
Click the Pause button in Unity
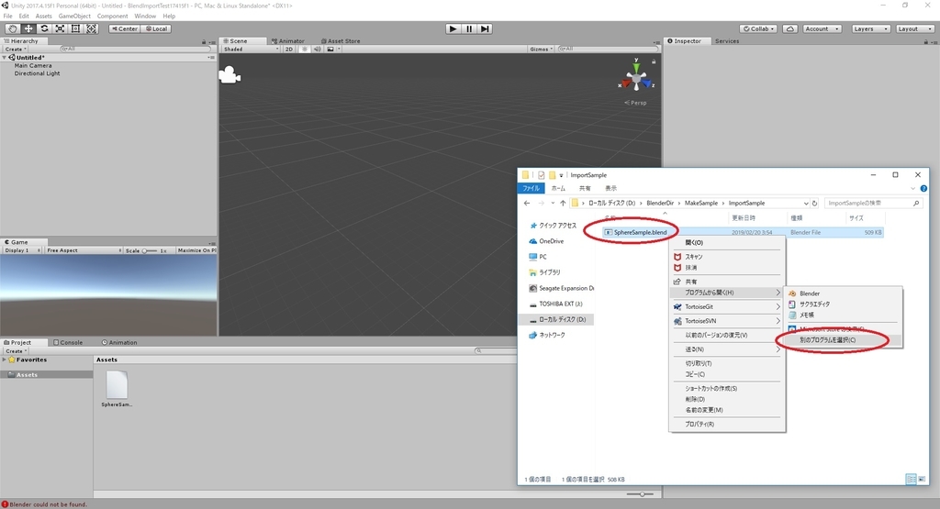(x=469, y=28)
